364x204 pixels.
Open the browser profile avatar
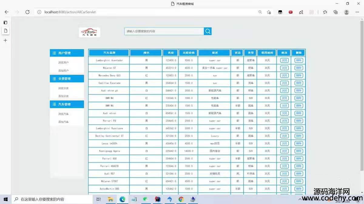click(346, 12)
